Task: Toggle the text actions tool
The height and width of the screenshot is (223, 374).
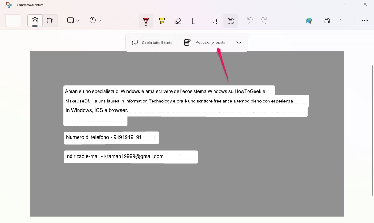Action: (230, 21)
